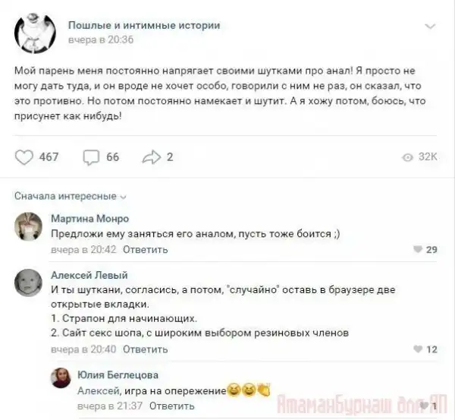The height and width of the screenshot is (420, 455).
Task: Expand the Сначала интересные sort dropdown
Action: (71, 196)
